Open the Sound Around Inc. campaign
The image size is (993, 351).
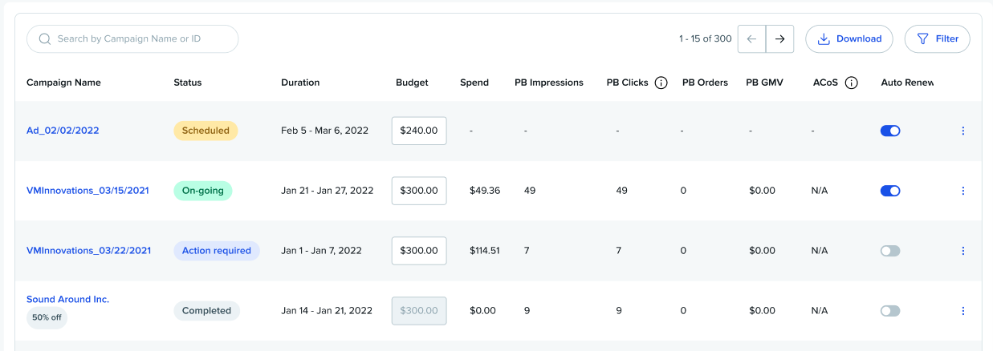[x=67, y=299]
